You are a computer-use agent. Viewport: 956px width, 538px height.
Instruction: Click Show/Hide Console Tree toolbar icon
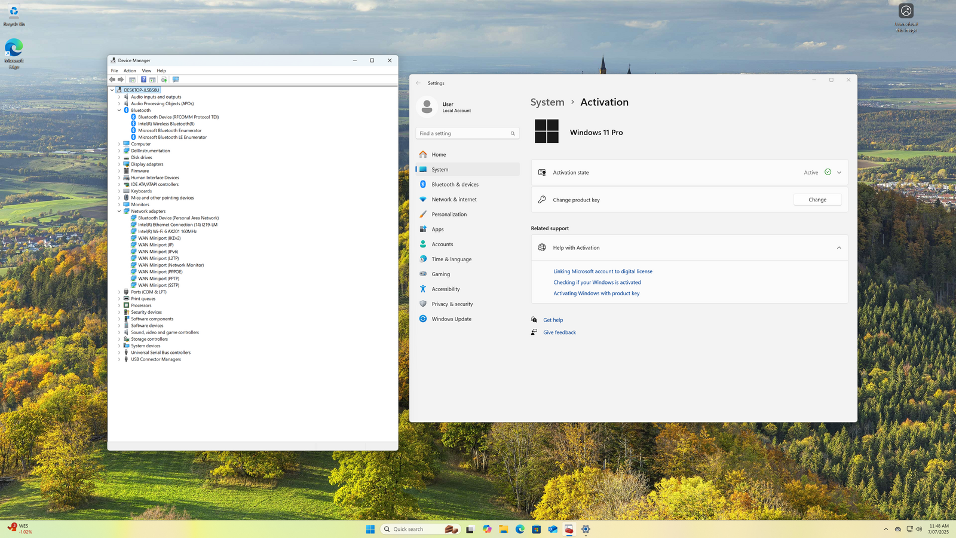133,80
